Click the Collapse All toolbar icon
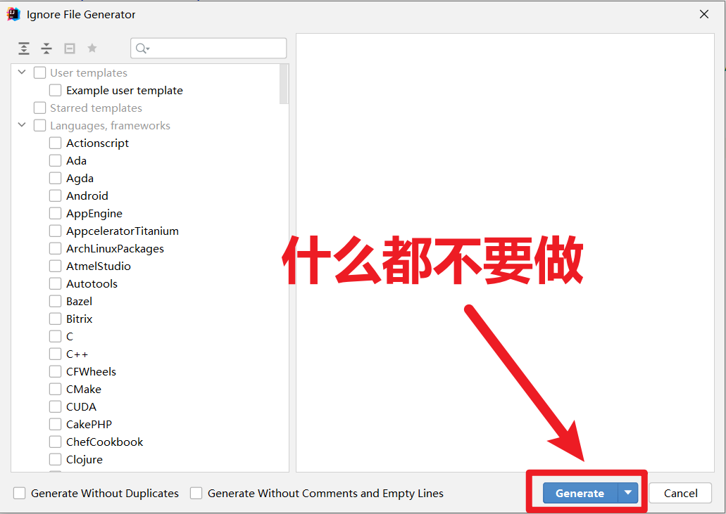Viewport: 726px width, 514px height. point(46,48)
